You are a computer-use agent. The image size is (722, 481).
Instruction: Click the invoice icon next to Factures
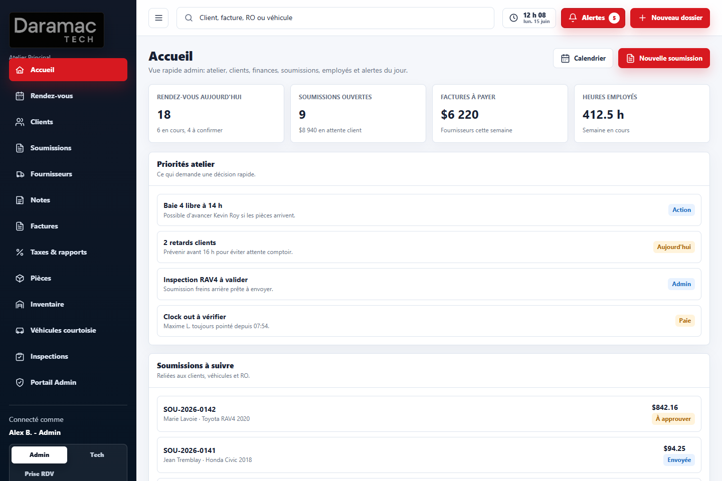point(20,226)
